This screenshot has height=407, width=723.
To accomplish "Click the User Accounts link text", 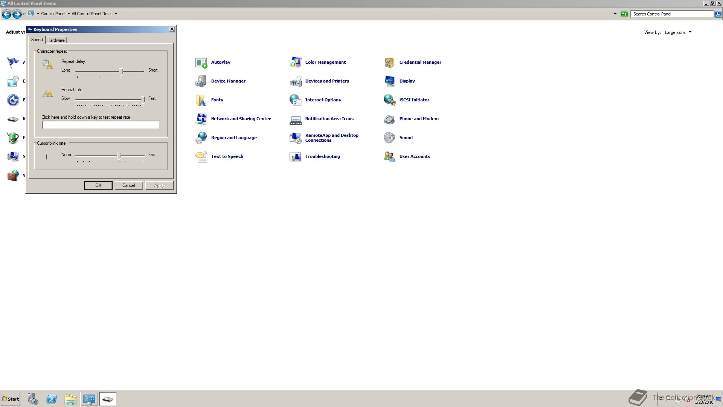I will [415, 157].
